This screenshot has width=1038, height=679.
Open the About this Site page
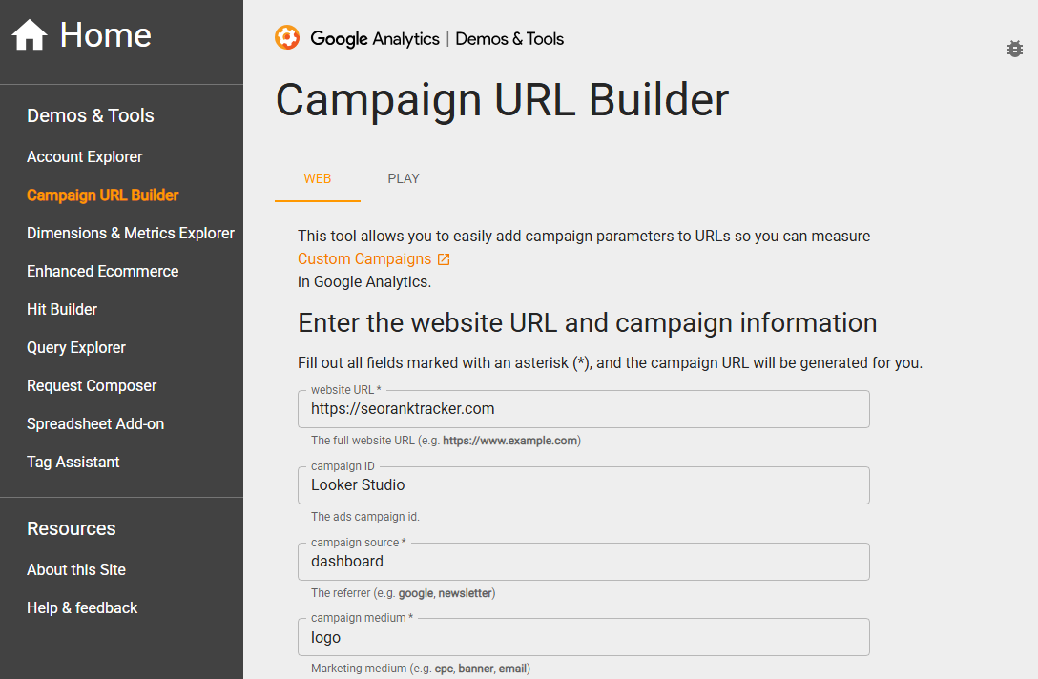[x=76, y=569]
